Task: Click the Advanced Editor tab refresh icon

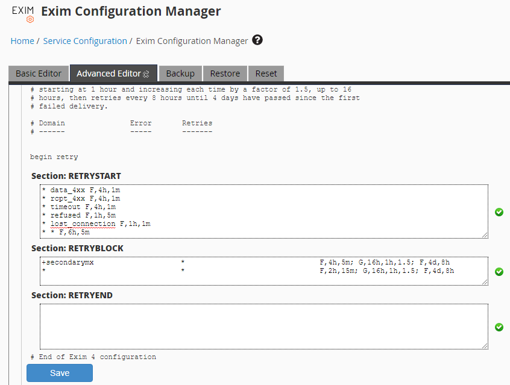Action: pyautogui.click(x=146, y=74)
